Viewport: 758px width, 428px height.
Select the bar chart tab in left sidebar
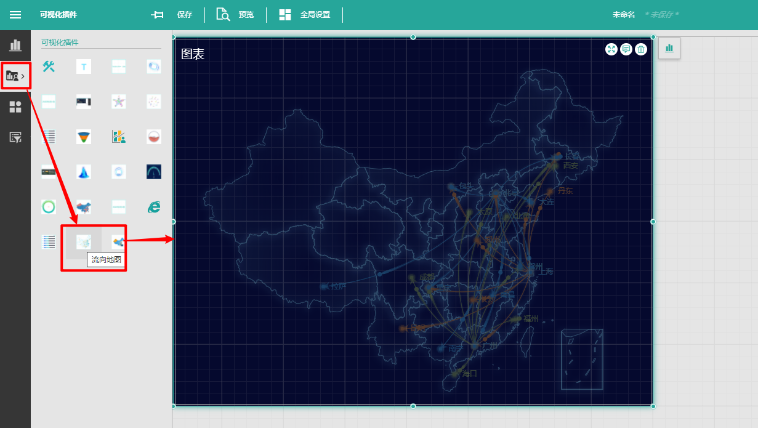click(x=15, y=45)
